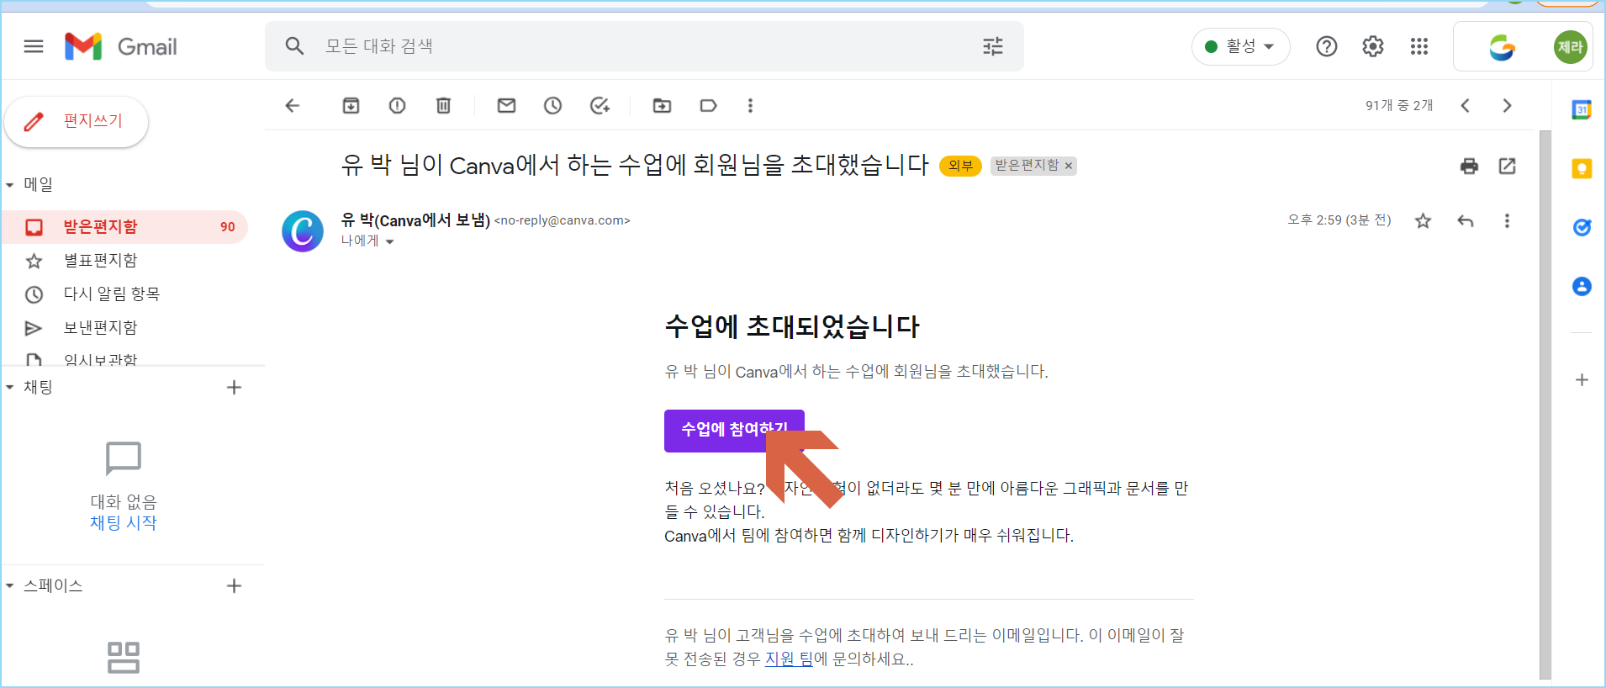Report this email as spam
Image resolution: width=1606 pixels, height=688 pixels.
397,105
